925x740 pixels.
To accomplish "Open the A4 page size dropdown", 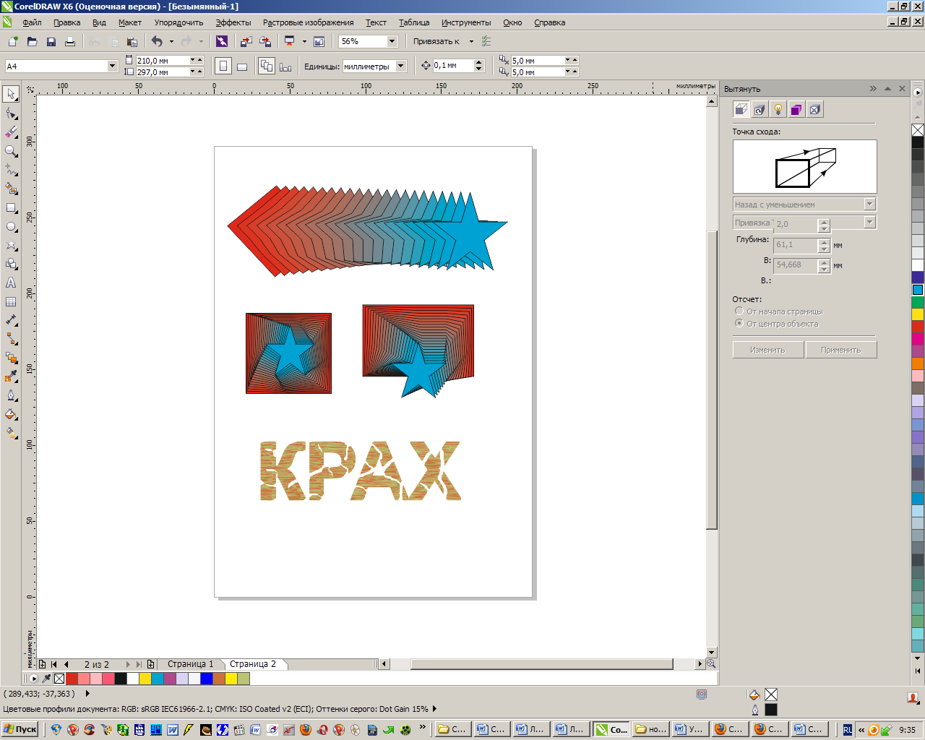I will point(112,66).
